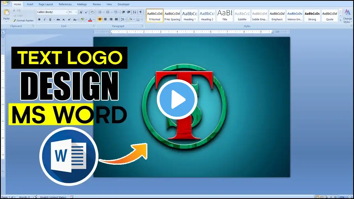Apply the text highlight color marker
The height and width of the screenshot is (199, 354).
[82, 19]
